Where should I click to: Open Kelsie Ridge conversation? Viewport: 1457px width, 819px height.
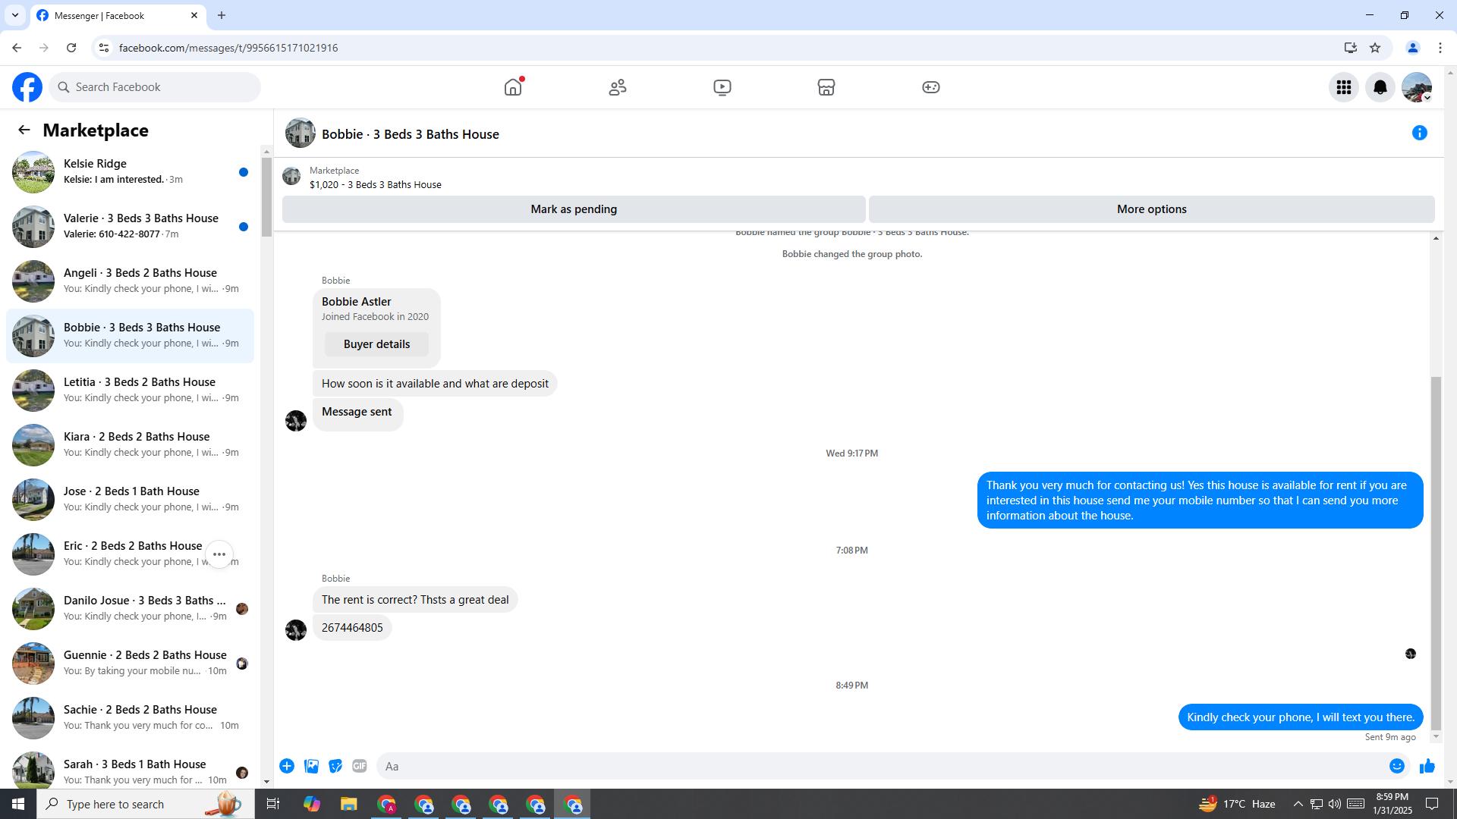pyautogui.click(x=130, y=172)
